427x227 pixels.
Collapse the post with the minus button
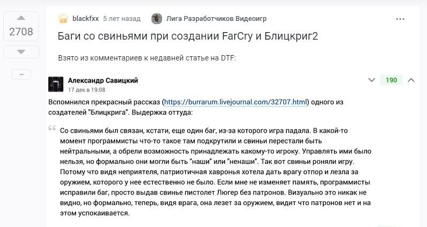pyautogui.click(x=21, y=74)
